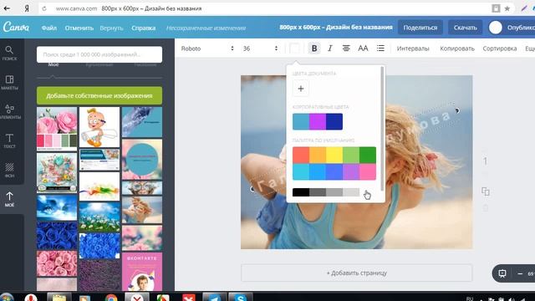Open the Поиск panel in sidebar
The height and width of the screenshot is (301, 535).
click(9, 54)
